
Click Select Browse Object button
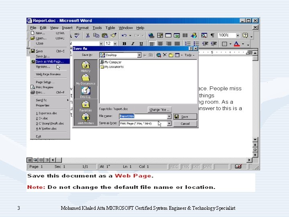(x=255, y=150)
